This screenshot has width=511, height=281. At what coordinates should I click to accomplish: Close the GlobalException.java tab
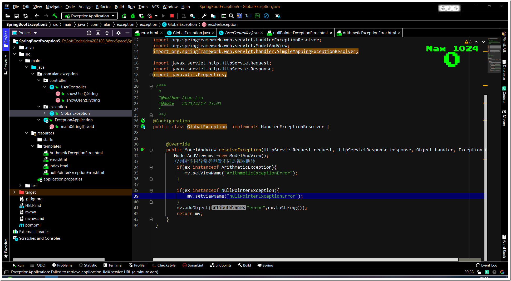pyautogui.click(x=213, y=33)
